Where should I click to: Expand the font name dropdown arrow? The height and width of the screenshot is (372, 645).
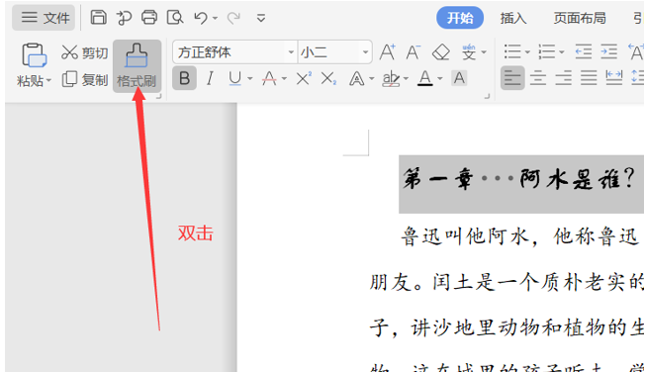(x=291, y=52)
